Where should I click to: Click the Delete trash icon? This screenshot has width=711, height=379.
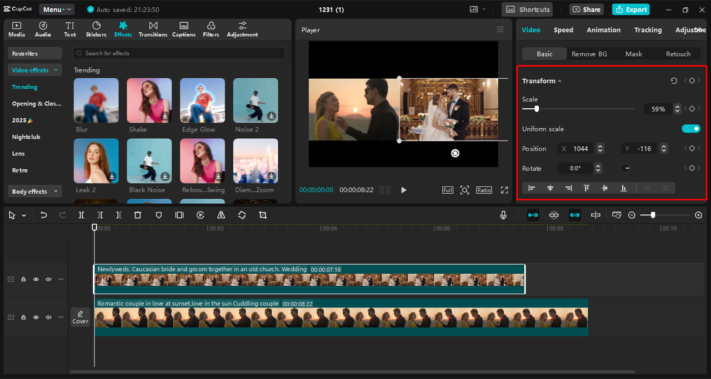coord(138,215)
